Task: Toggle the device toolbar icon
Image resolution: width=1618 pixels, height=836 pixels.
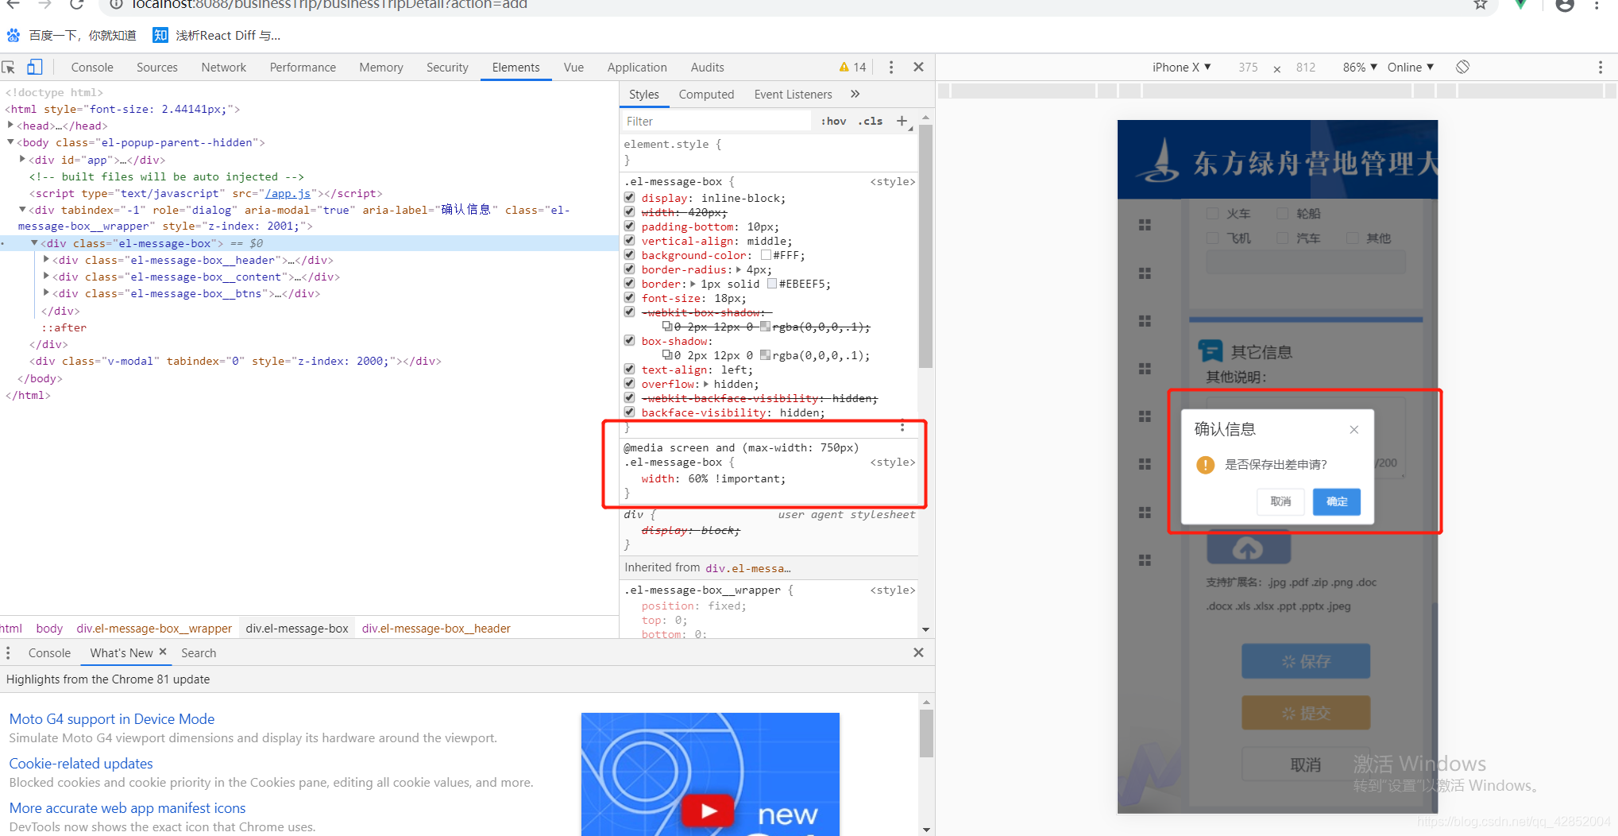Action: [34, 68]
